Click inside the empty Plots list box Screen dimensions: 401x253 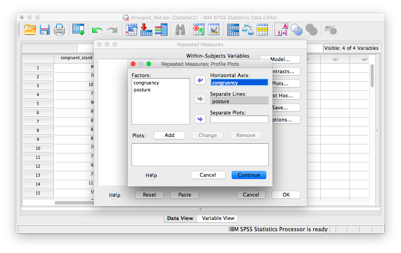(x=200, y=155)
